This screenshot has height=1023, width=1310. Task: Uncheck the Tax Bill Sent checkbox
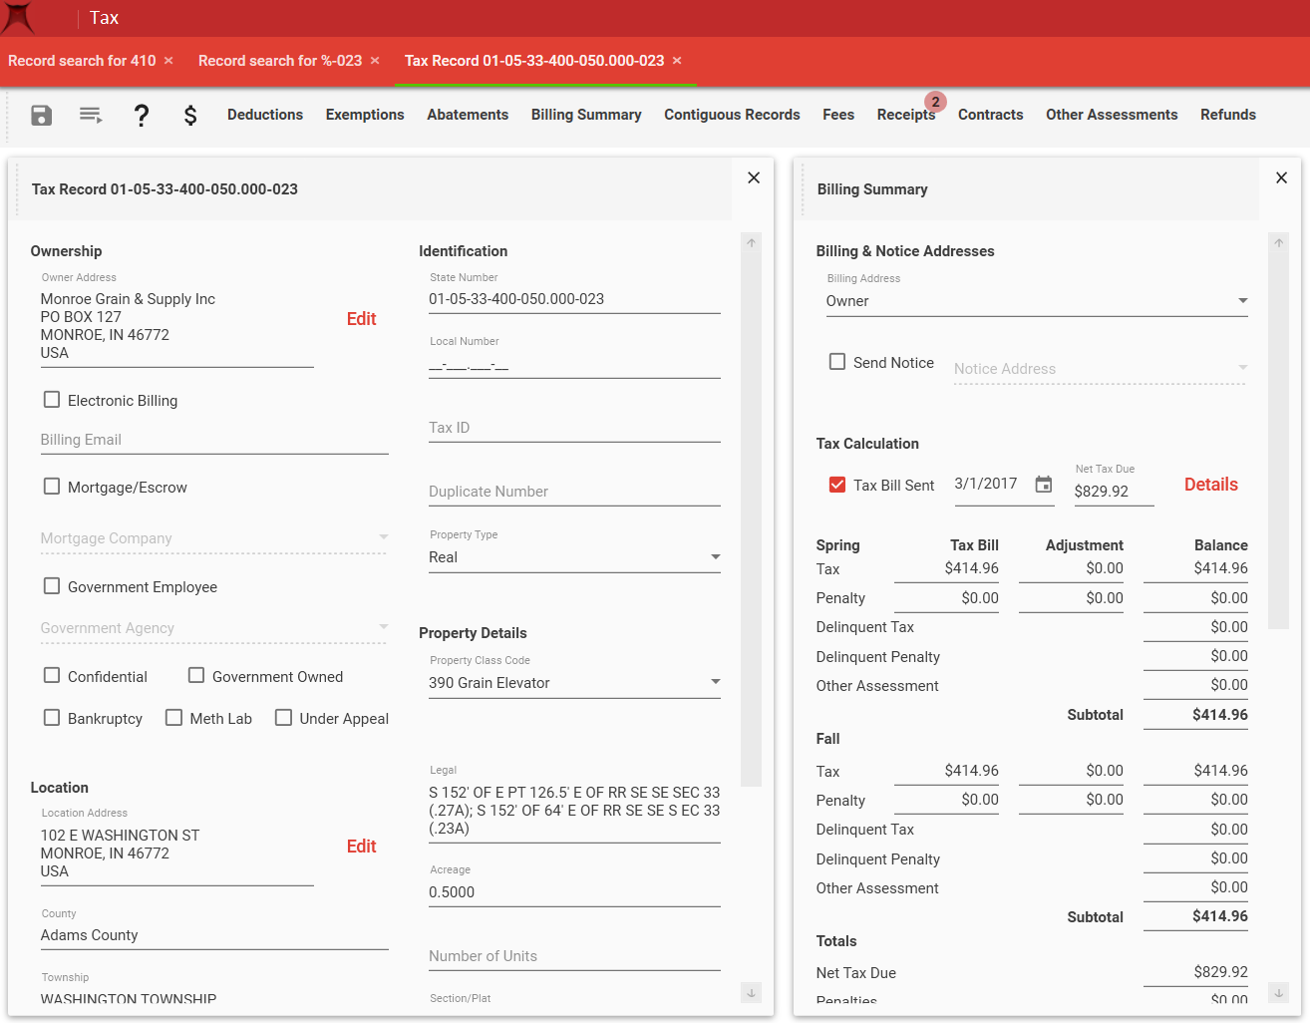[837, 485]
